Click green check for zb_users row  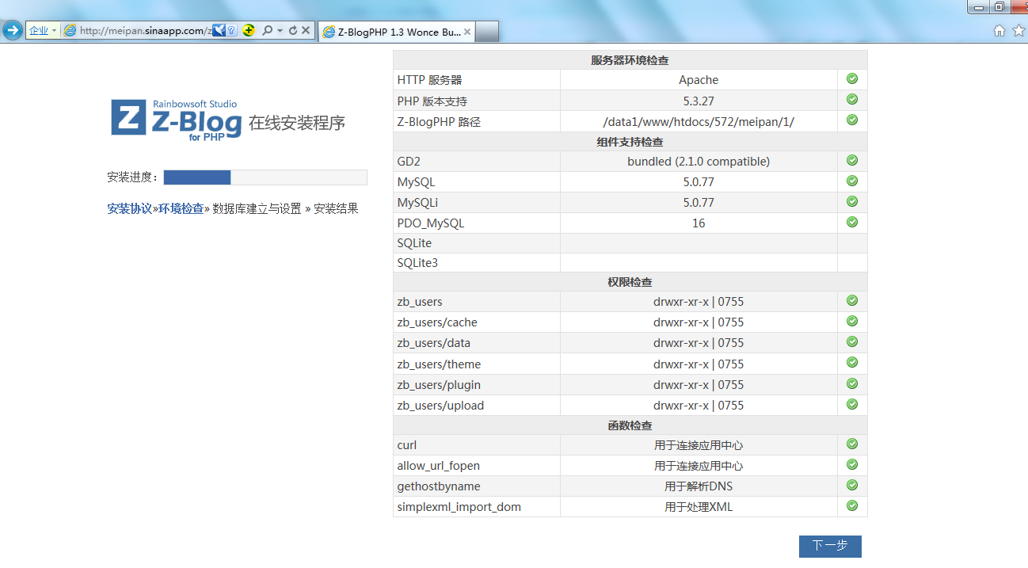(852, 301)
